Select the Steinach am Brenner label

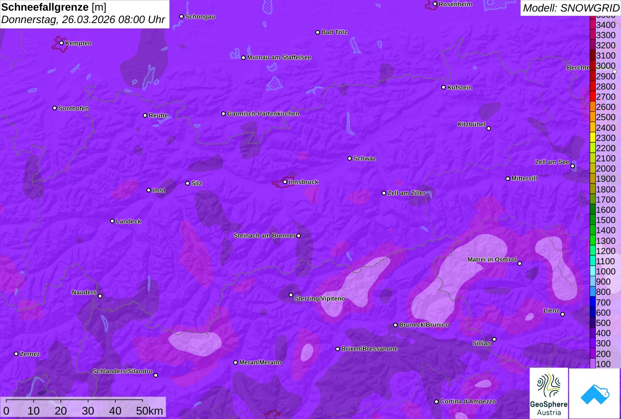(x=264, y=235)
